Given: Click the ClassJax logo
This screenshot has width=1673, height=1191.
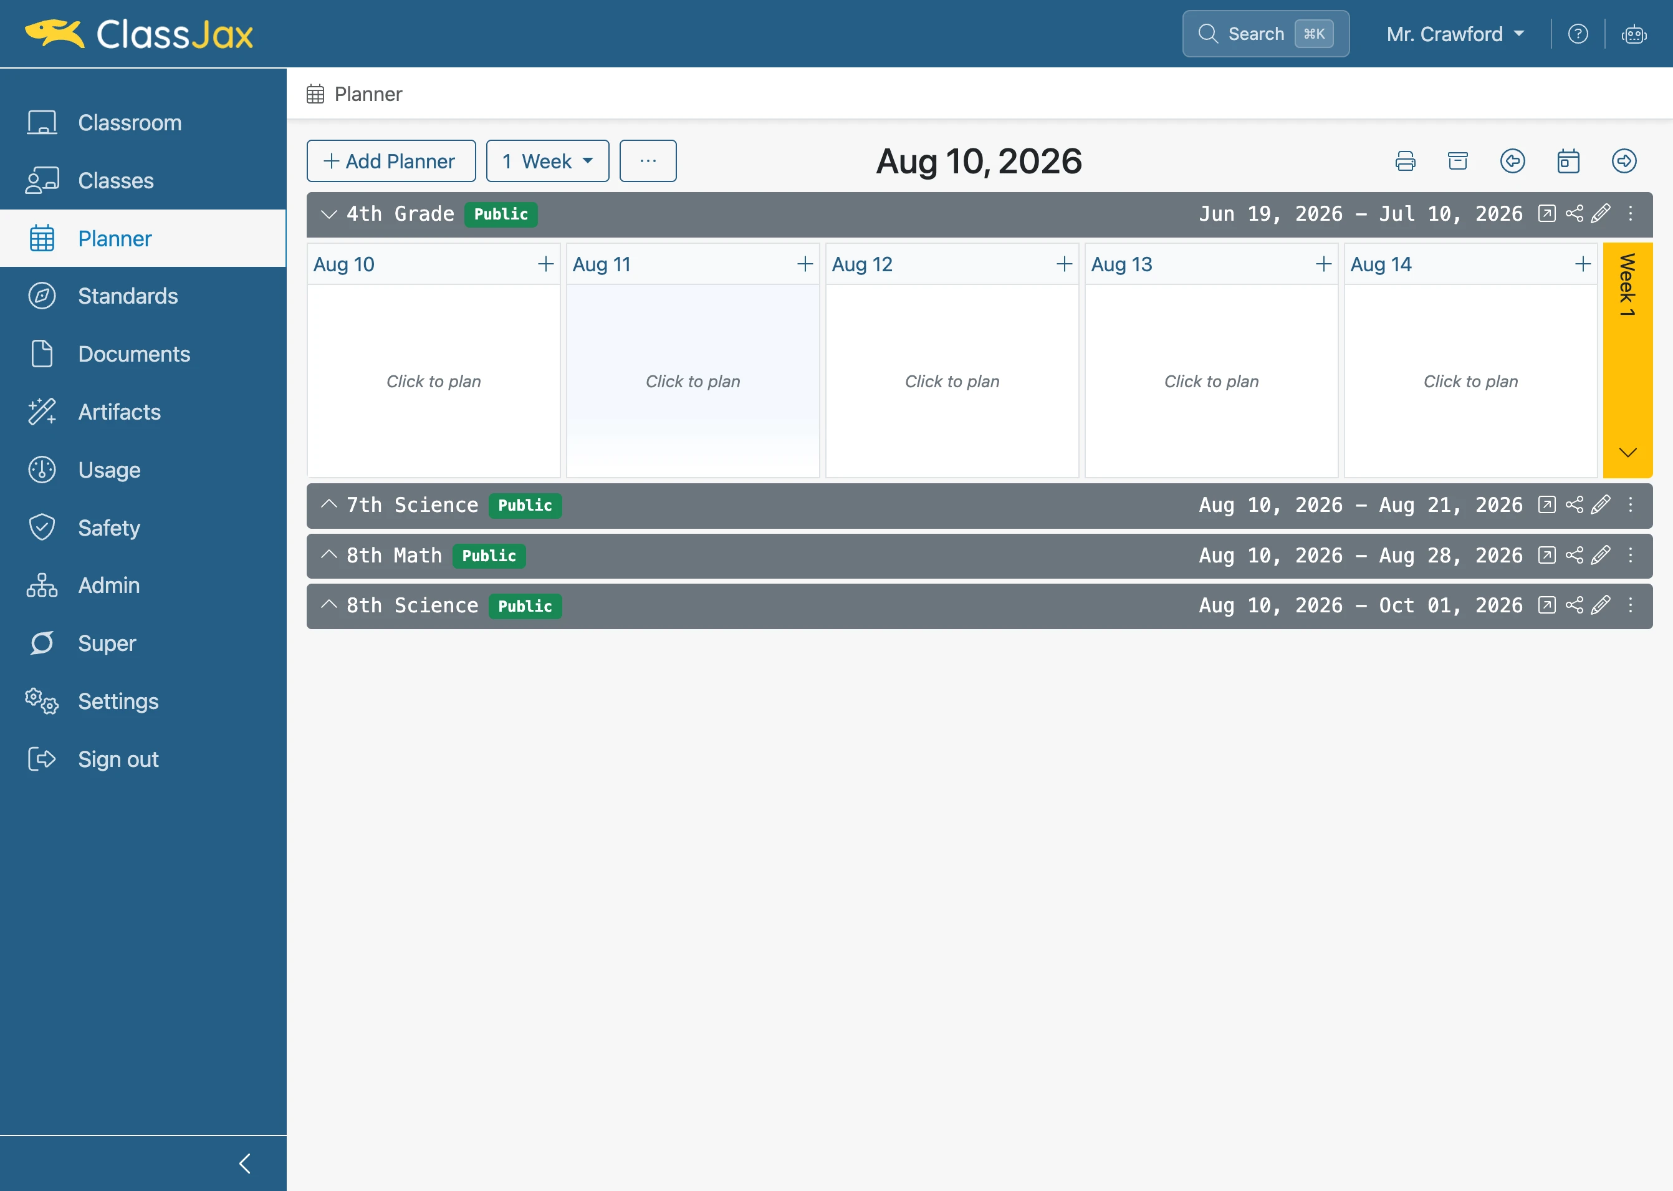Looking at the screenshot, I should pyautogui.click(x=139, y=34).
